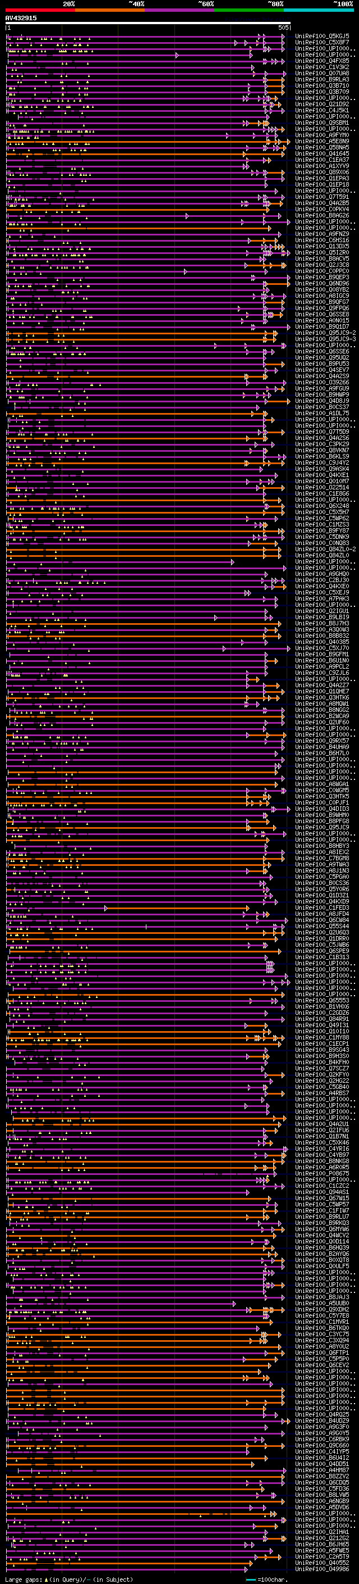Click the green ~80% identity legend bar
359x1584 pixels.
[x=249, y=10]
